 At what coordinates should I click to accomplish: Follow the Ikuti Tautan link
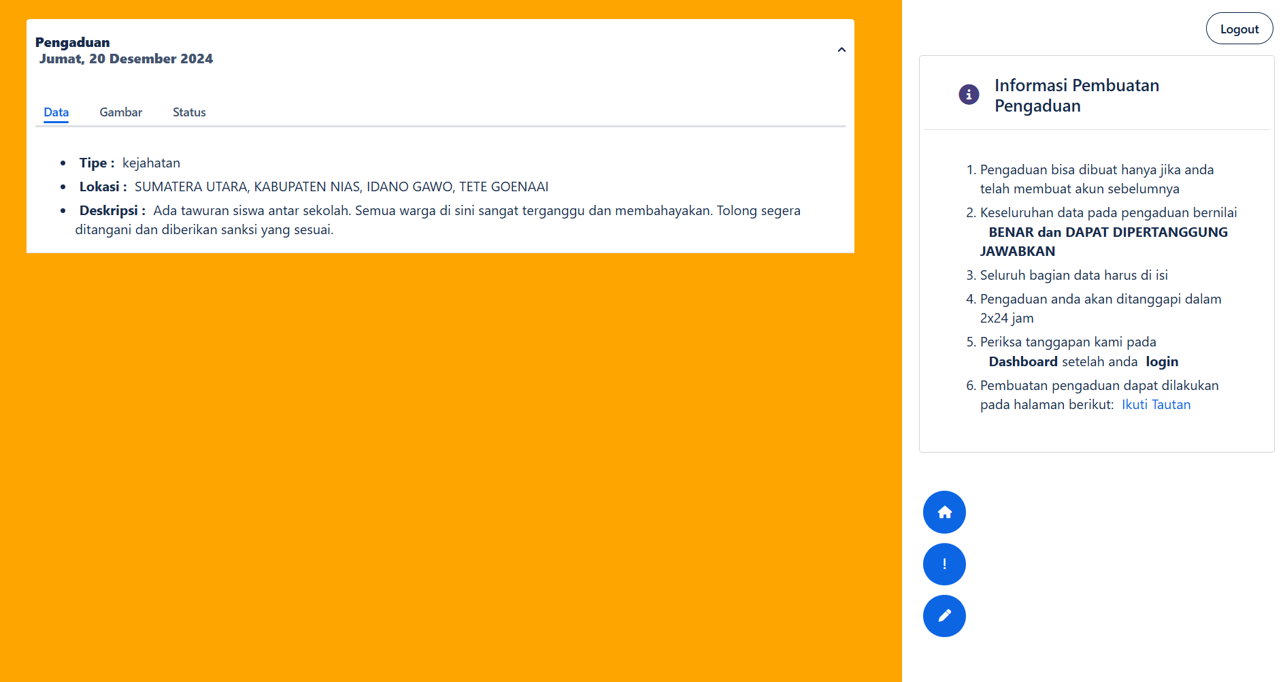[1156, 404]
